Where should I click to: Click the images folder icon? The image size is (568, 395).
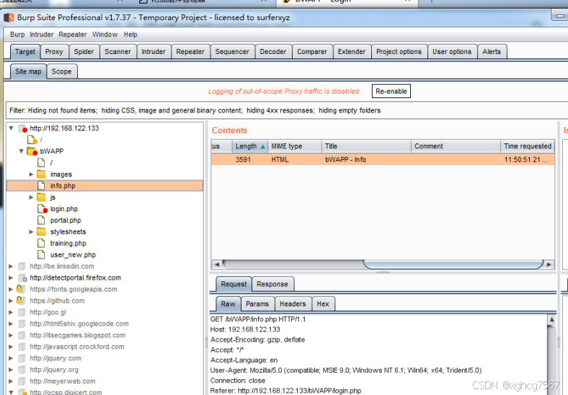41,174
